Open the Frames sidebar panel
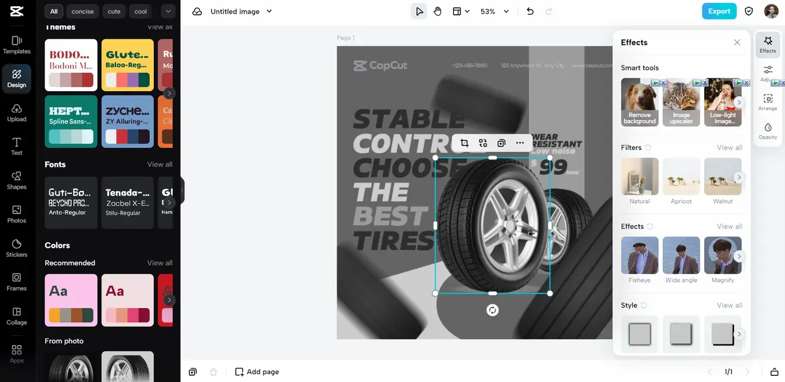Screen dimensions: 785x382 [17, 282]
